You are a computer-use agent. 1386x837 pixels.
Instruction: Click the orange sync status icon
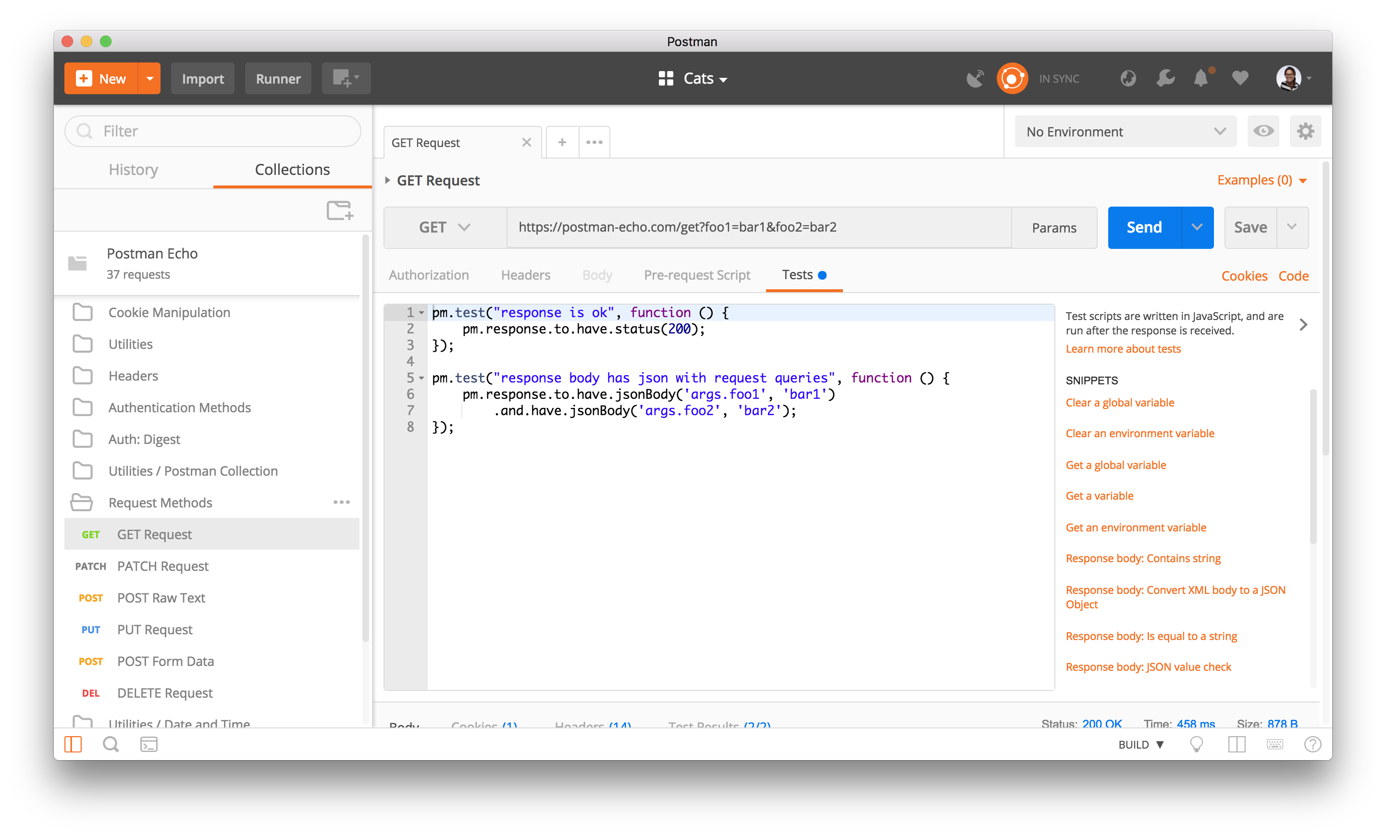(1012, 79)
